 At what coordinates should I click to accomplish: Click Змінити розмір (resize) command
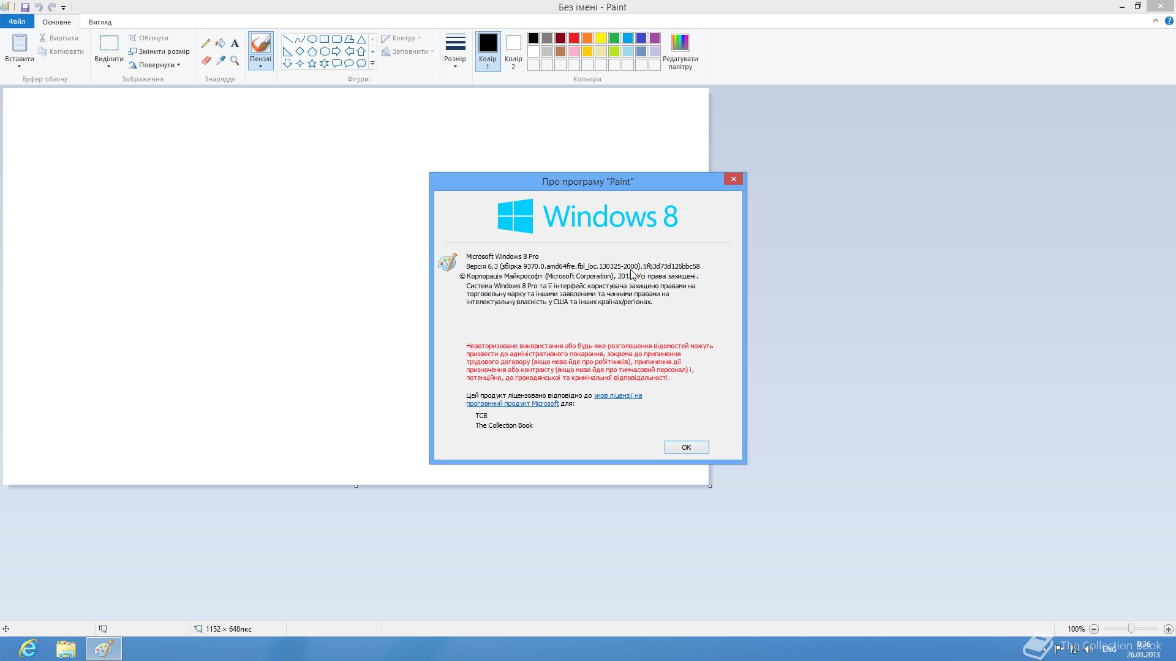[159, 51]
